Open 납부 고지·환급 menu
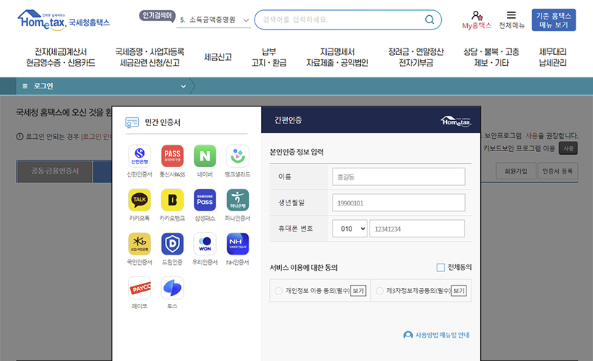 click(x=269, y=57)
